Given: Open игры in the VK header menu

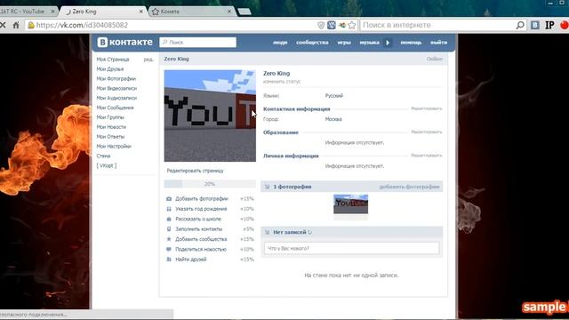Looking at the screenshot, I should point(344,43).
